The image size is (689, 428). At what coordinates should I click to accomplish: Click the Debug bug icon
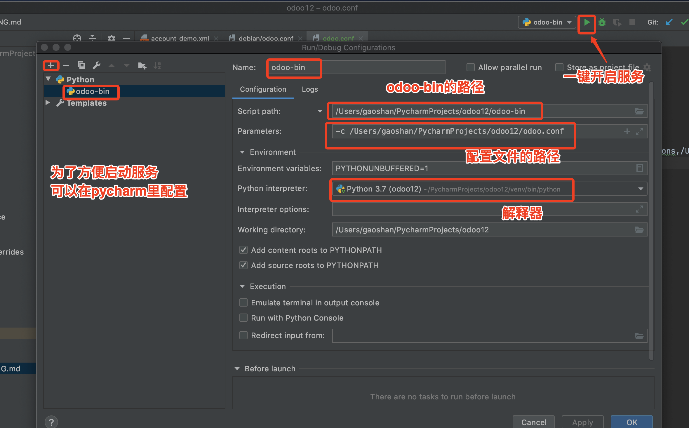pos(602,22)
